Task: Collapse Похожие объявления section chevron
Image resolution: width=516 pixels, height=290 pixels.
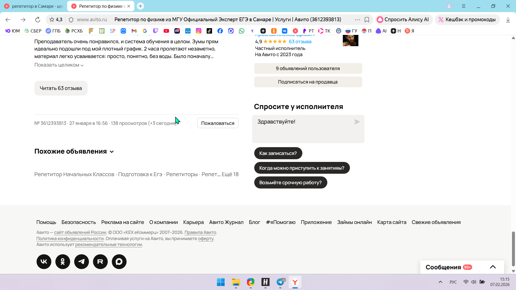Action: pos(112,152)
